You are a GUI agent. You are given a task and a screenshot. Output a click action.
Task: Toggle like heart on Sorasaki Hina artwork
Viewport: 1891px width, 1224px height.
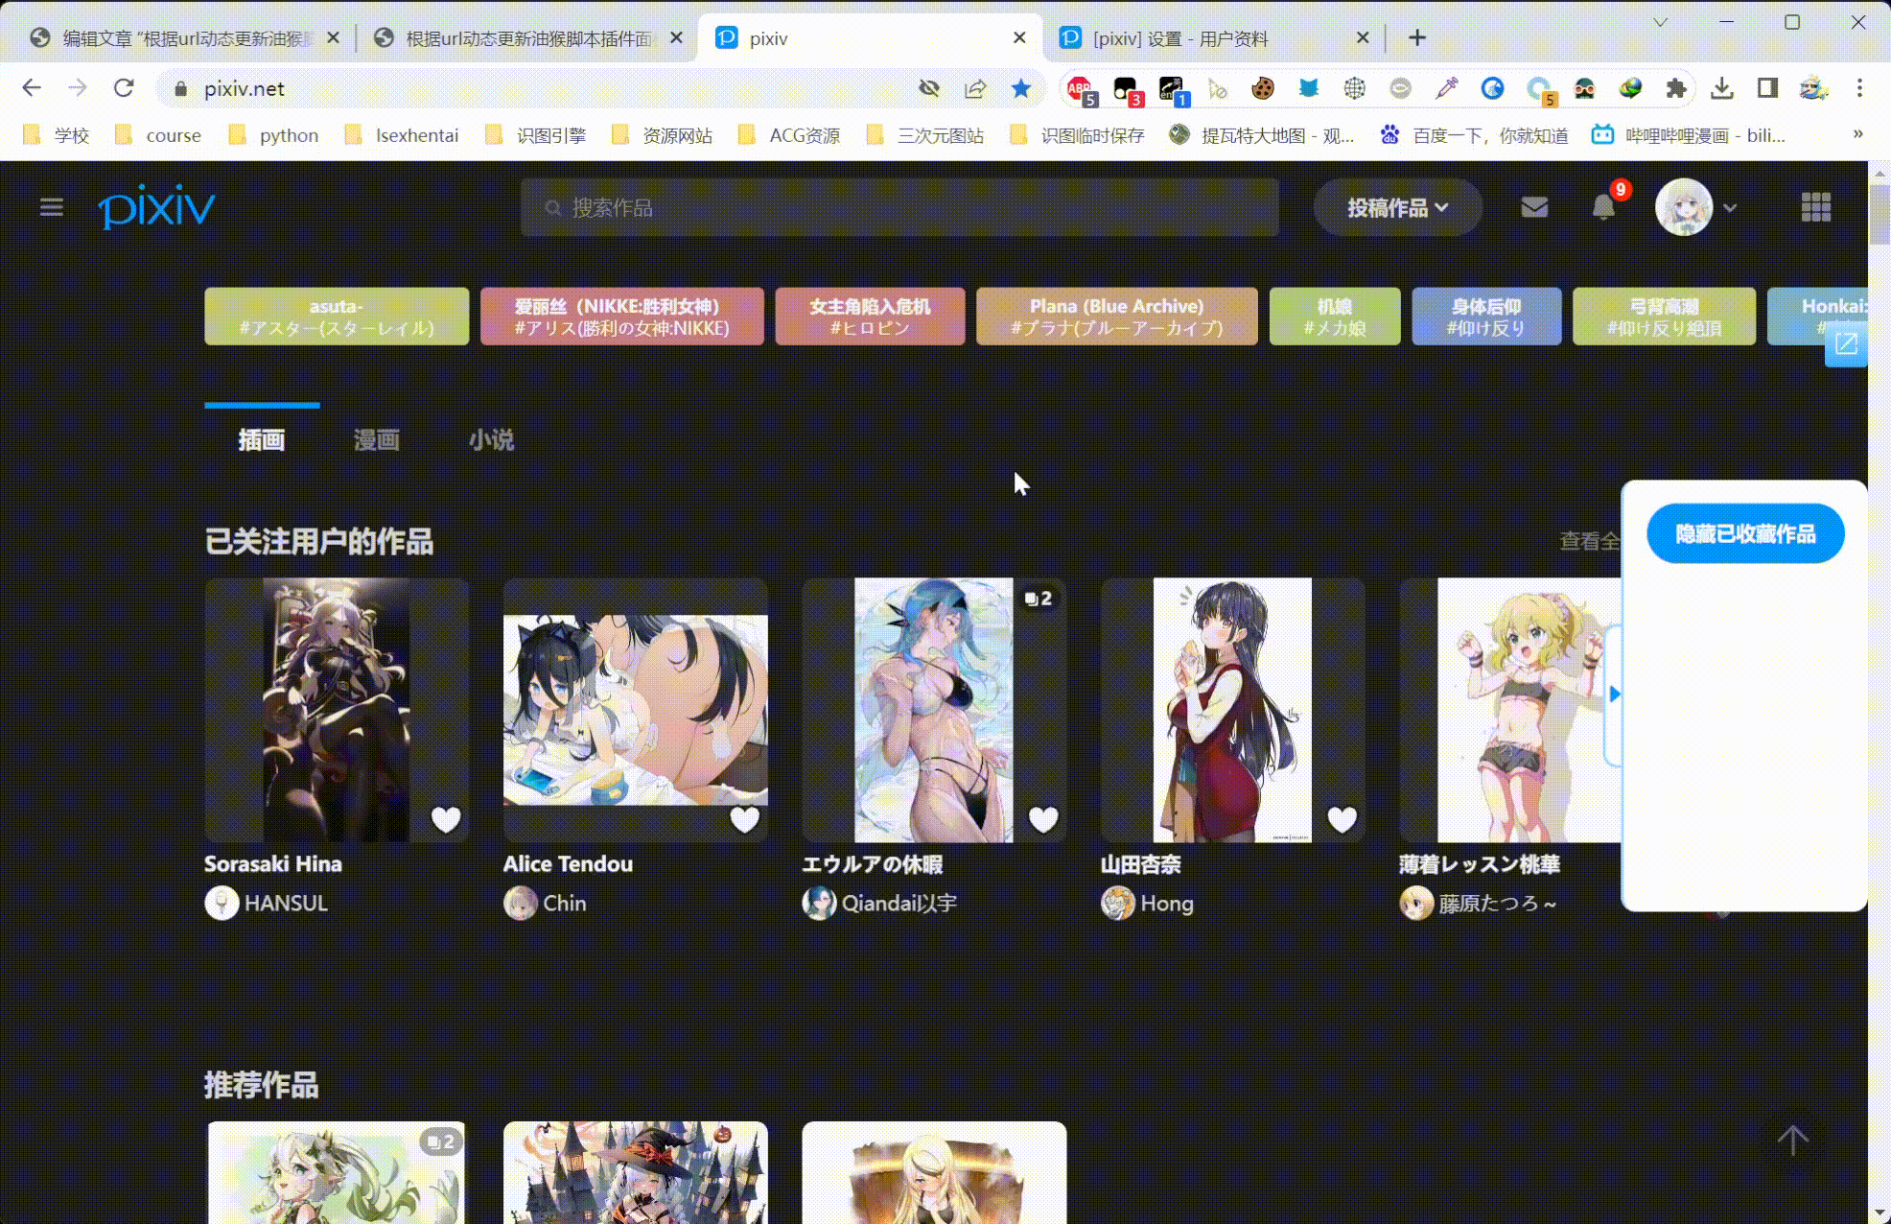tap(446, 819)
